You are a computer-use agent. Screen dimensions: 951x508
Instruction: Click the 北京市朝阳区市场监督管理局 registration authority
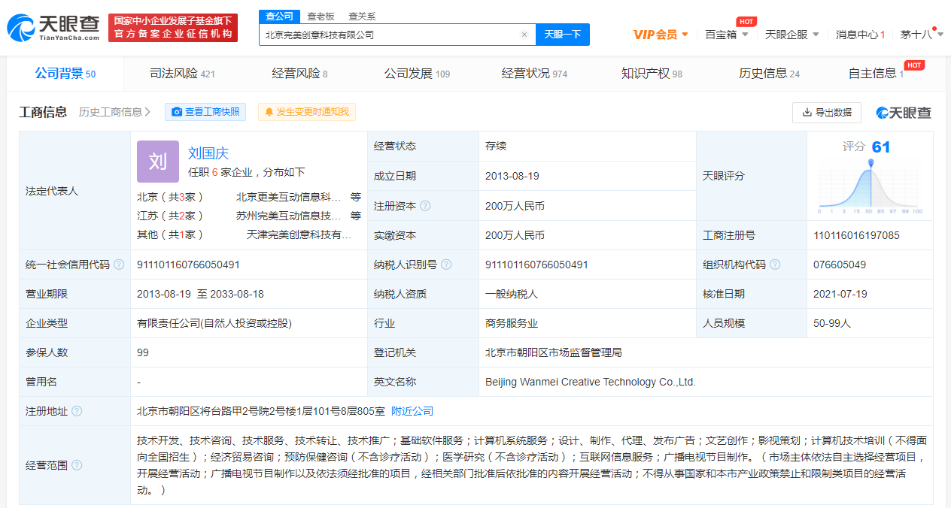pyautogui.click(x=554, y=352)
